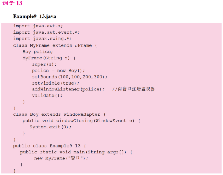
Task: Click the "validate();" statement
Action: [x=47, y=96]
